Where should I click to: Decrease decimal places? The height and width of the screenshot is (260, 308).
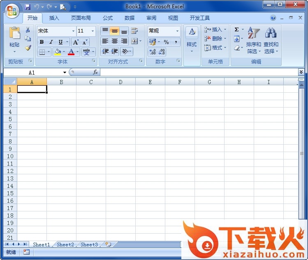pyautogui.click(x=162, y=52)
